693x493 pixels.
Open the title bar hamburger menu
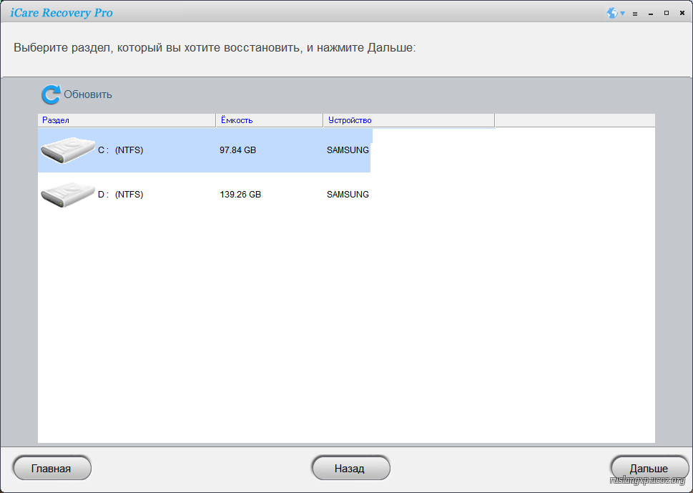pos(635,14)
